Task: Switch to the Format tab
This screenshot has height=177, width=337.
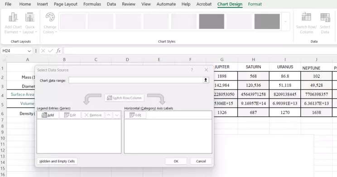Action: tap(255, 4)
